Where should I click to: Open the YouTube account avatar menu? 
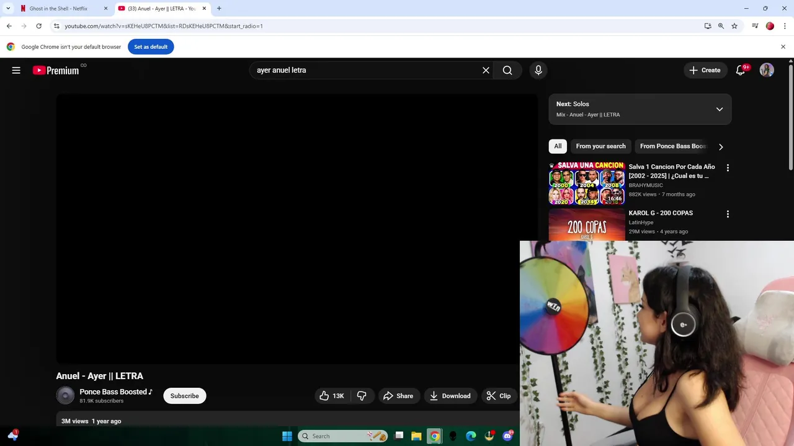tap(767, 70)
